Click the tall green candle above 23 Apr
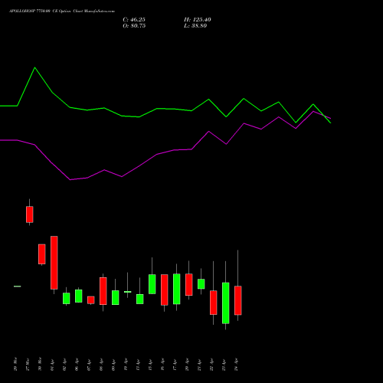 [226, 303]
